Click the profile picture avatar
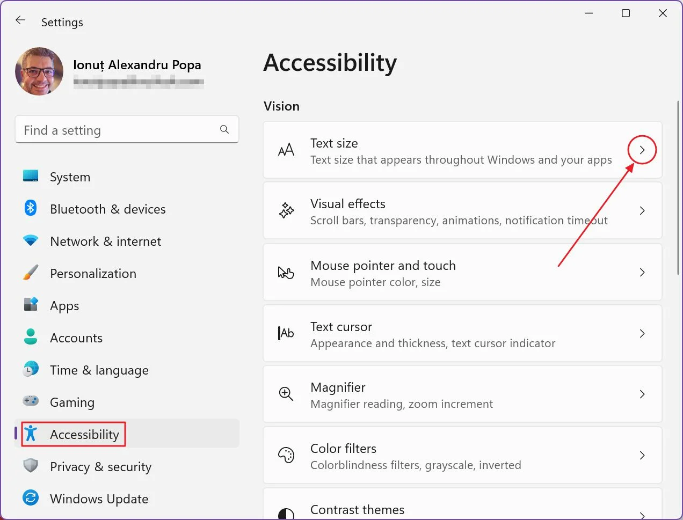This screenshot has width=683, height=520. (x=39, y=71)
